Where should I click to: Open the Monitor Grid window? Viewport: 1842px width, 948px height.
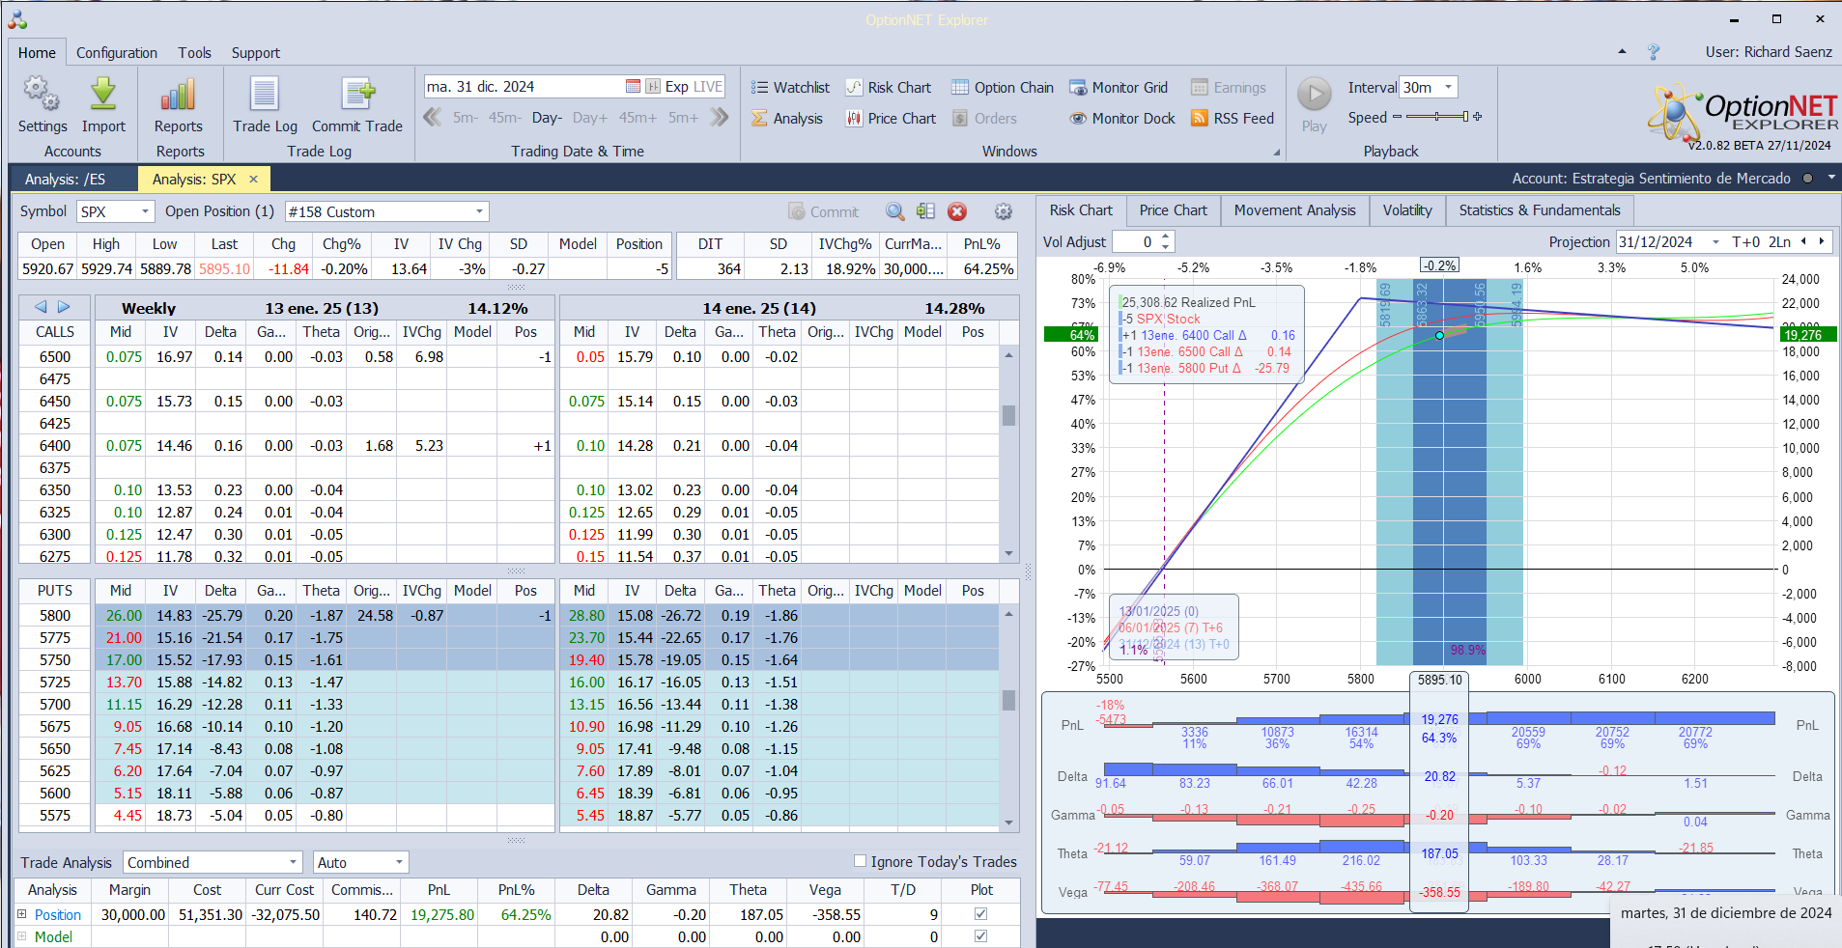(1119, 88)
